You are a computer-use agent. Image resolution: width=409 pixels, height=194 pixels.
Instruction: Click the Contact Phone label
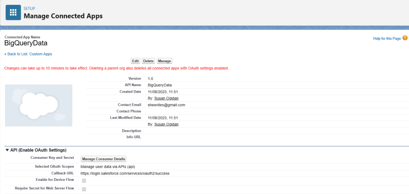(x=129, y=111)
